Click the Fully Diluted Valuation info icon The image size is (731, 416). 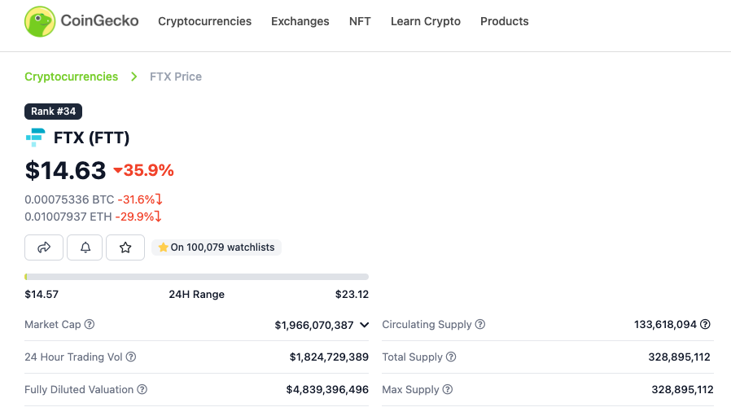(142, 389)
